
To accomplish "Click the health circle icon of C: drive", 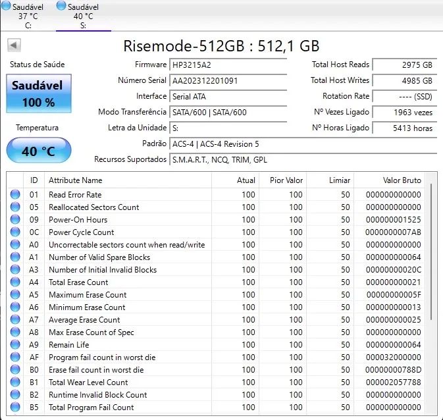I will click(6, 6).
